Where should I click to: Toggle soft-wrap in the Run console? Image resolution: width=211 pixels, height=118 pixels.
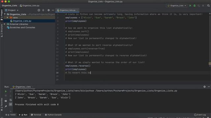[11, 100]
